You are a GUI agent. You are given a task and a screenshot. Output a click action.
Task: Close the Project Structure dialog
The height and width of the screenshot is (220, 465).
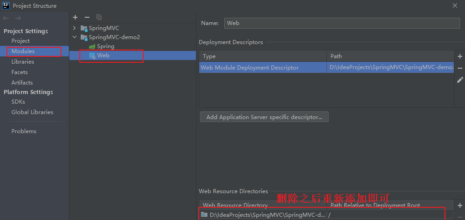tap(455, 5)
